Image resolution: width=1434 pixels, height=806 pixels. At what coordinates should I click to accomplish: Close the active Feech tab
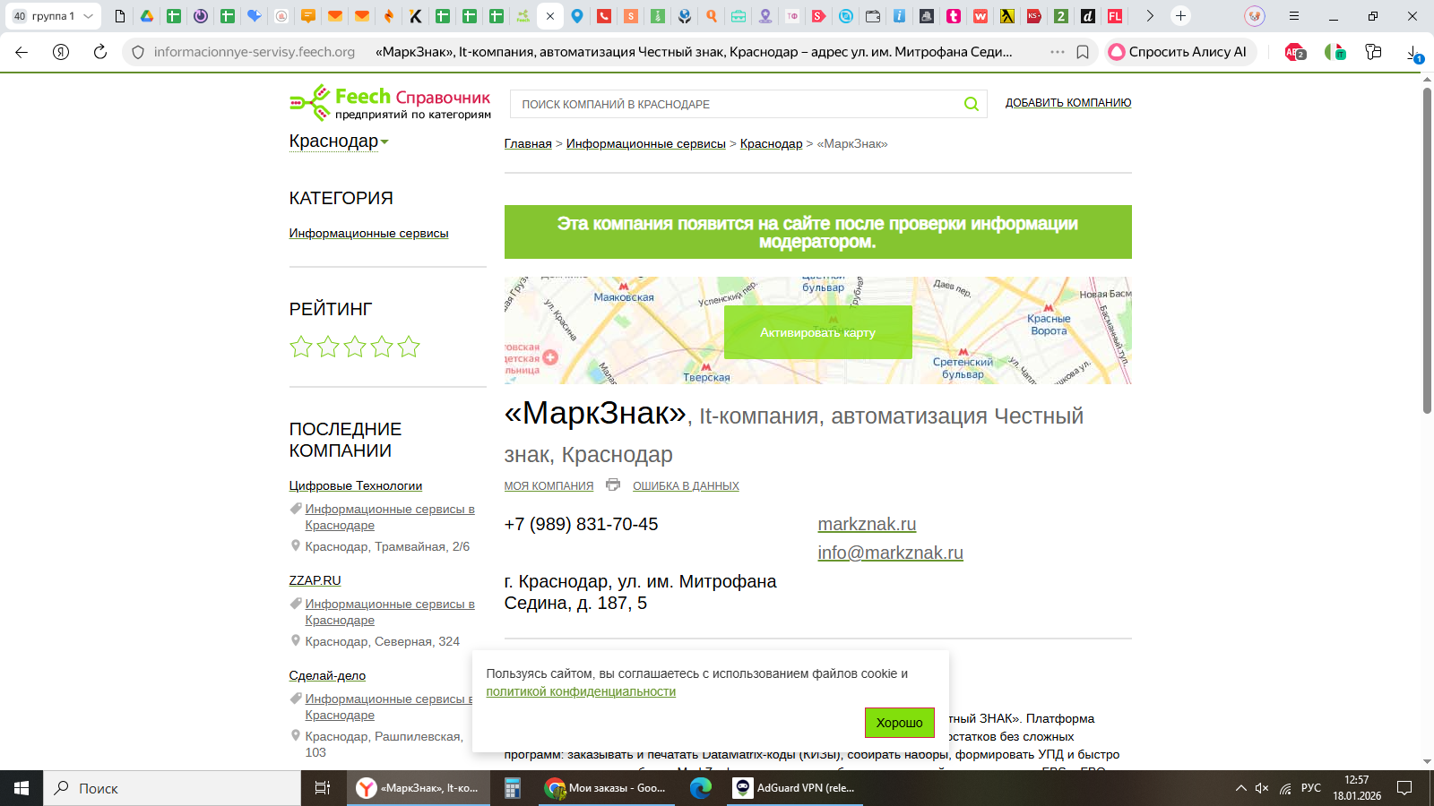tap(550, 16)
